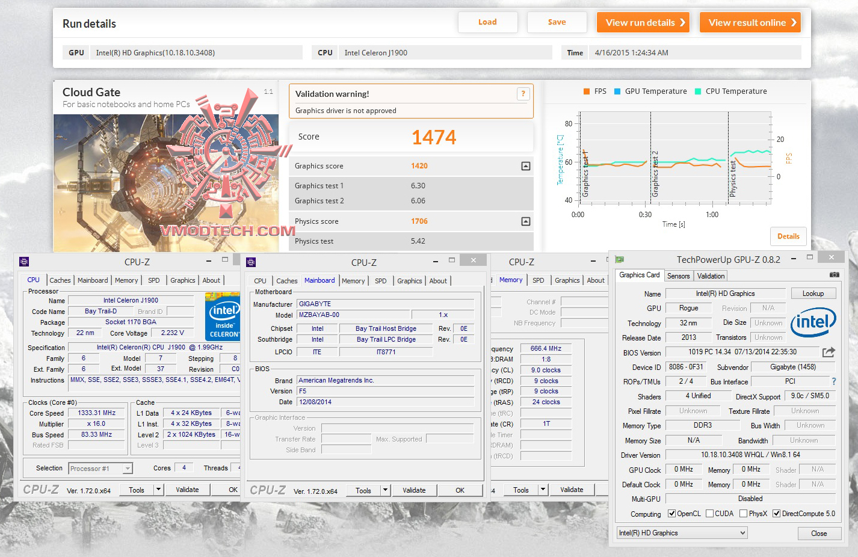Screen dimensions: 858x557
Task: Click the score value 1474
Action: [x=434, y=137]
